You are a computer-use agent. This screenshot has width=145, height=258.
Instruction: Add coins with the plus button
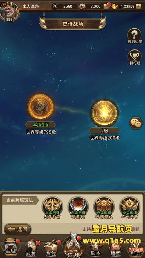pyautogui.click(x=106, y=6)
